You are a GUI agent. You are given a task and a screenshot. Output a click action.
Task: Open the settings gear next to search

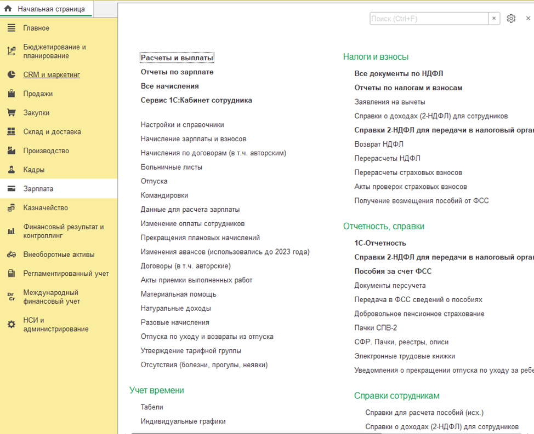click(511, 19)
